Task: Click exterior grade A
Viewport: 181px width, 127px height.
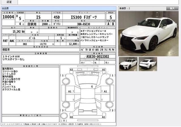Action: 108,24
